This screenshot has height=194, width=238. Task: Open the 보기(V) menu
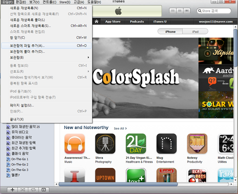(34, 2)
